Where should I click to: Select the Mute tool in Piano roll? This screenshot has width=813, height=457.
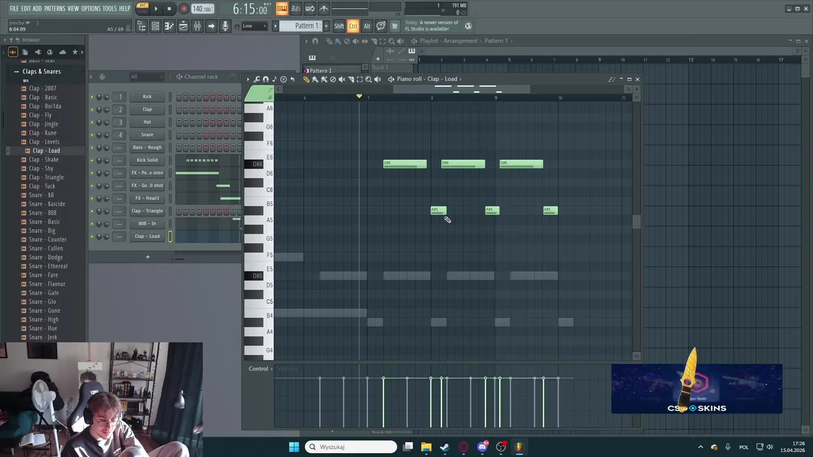[342, 79]
